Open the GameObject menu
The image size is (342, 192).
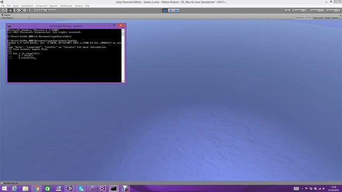click(x=27, y=6)
